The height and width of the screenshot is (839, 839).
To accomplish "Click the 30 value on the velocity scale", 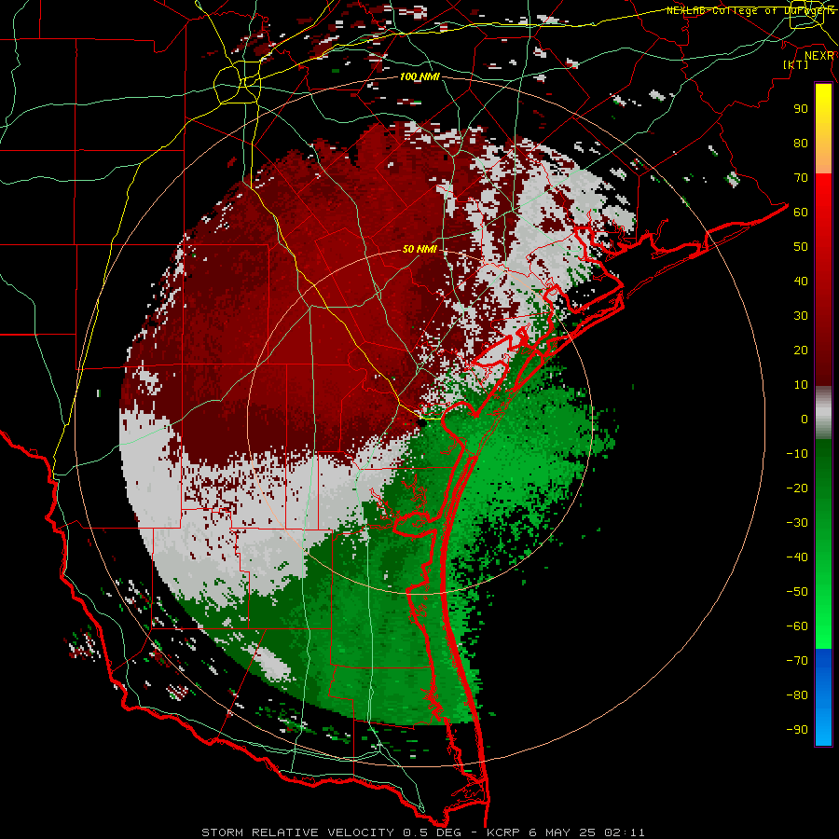I will (x=801, y=316).
